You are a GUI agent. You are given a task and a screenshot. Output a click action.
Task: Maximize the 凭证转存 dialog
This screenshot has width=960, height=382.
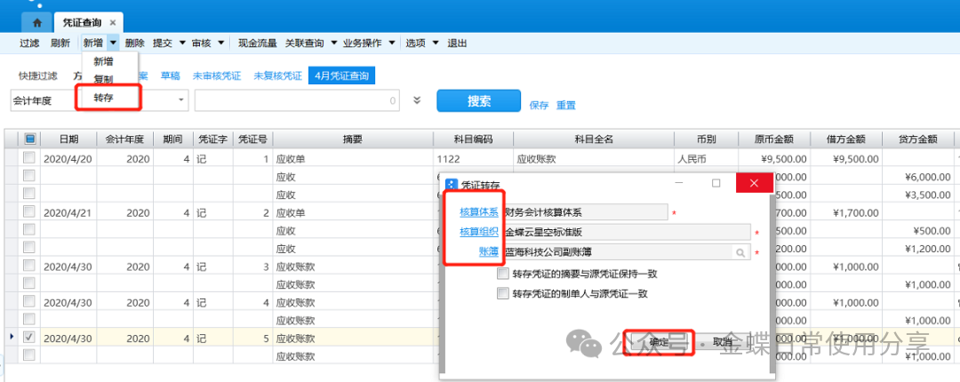tap(716, 183)
